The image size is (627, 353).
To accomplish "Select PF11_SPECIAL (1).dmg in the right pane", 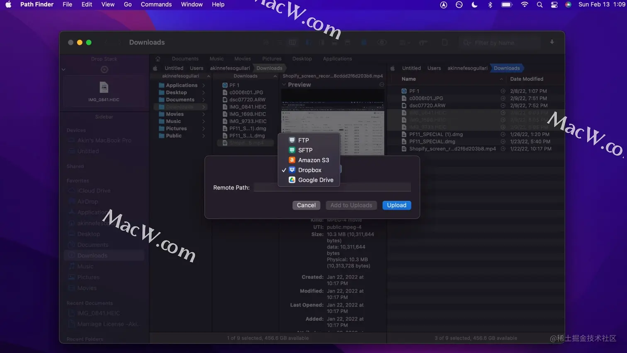I will (x=475, y=134).
